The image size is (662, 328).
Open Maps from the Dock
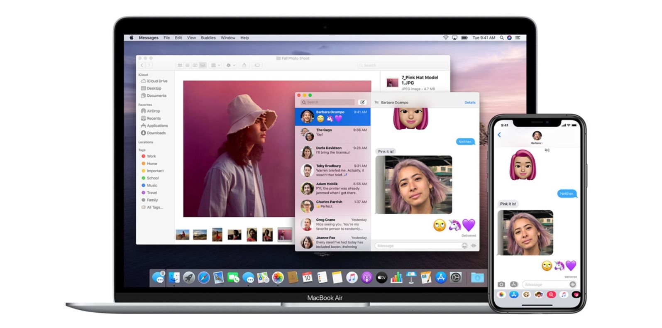(x=263, y=277)
